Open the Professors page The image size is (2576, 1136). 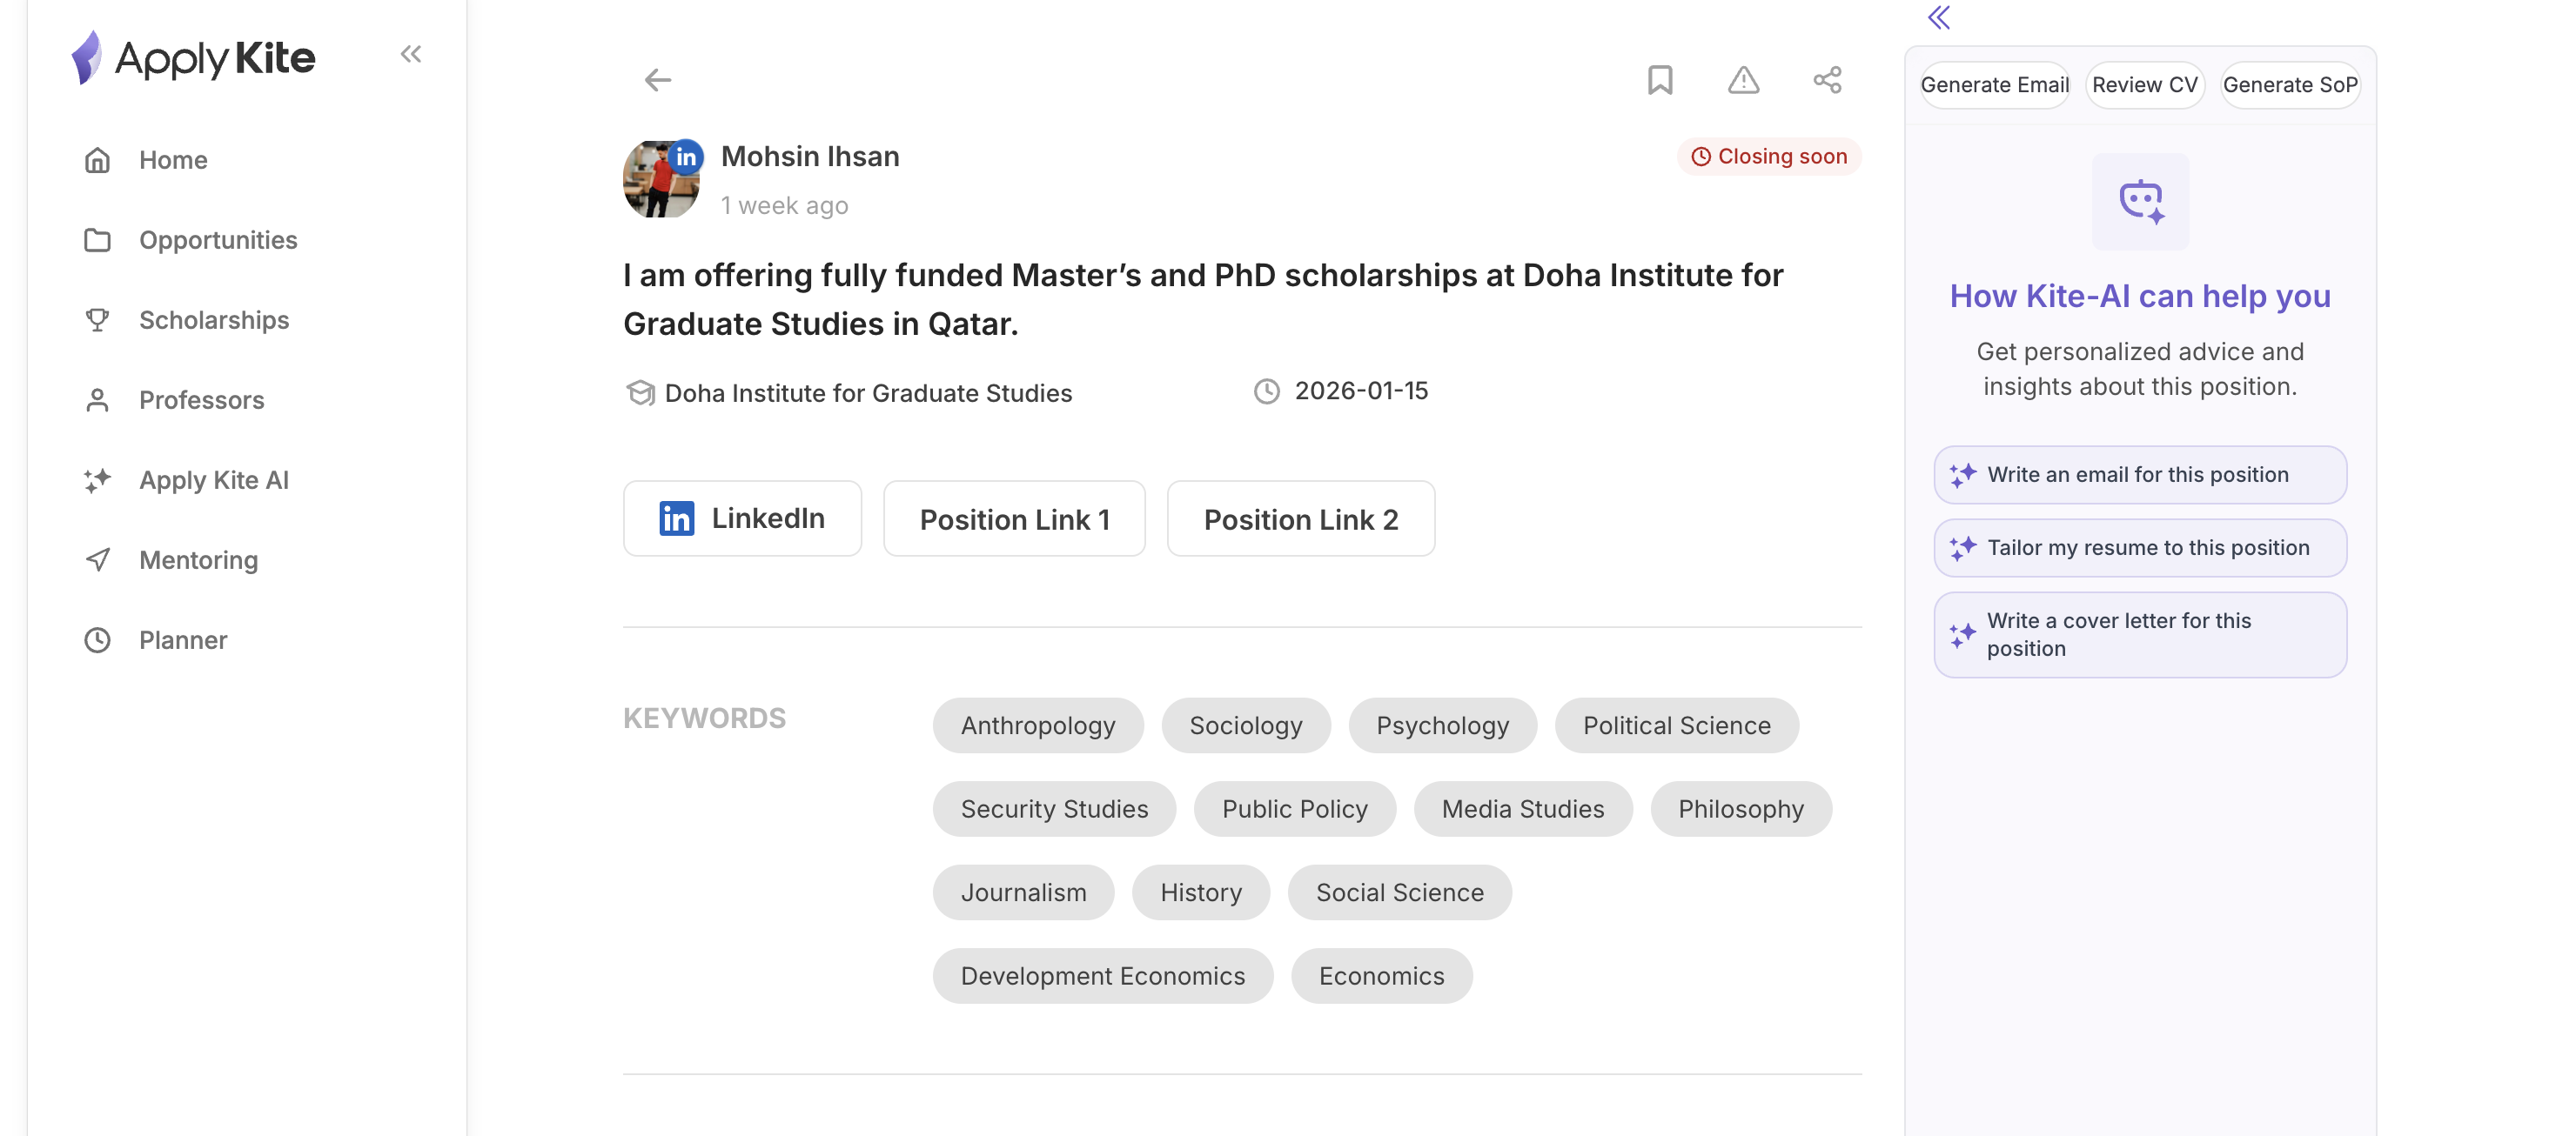pyautogui.click(x=201, y=399)
